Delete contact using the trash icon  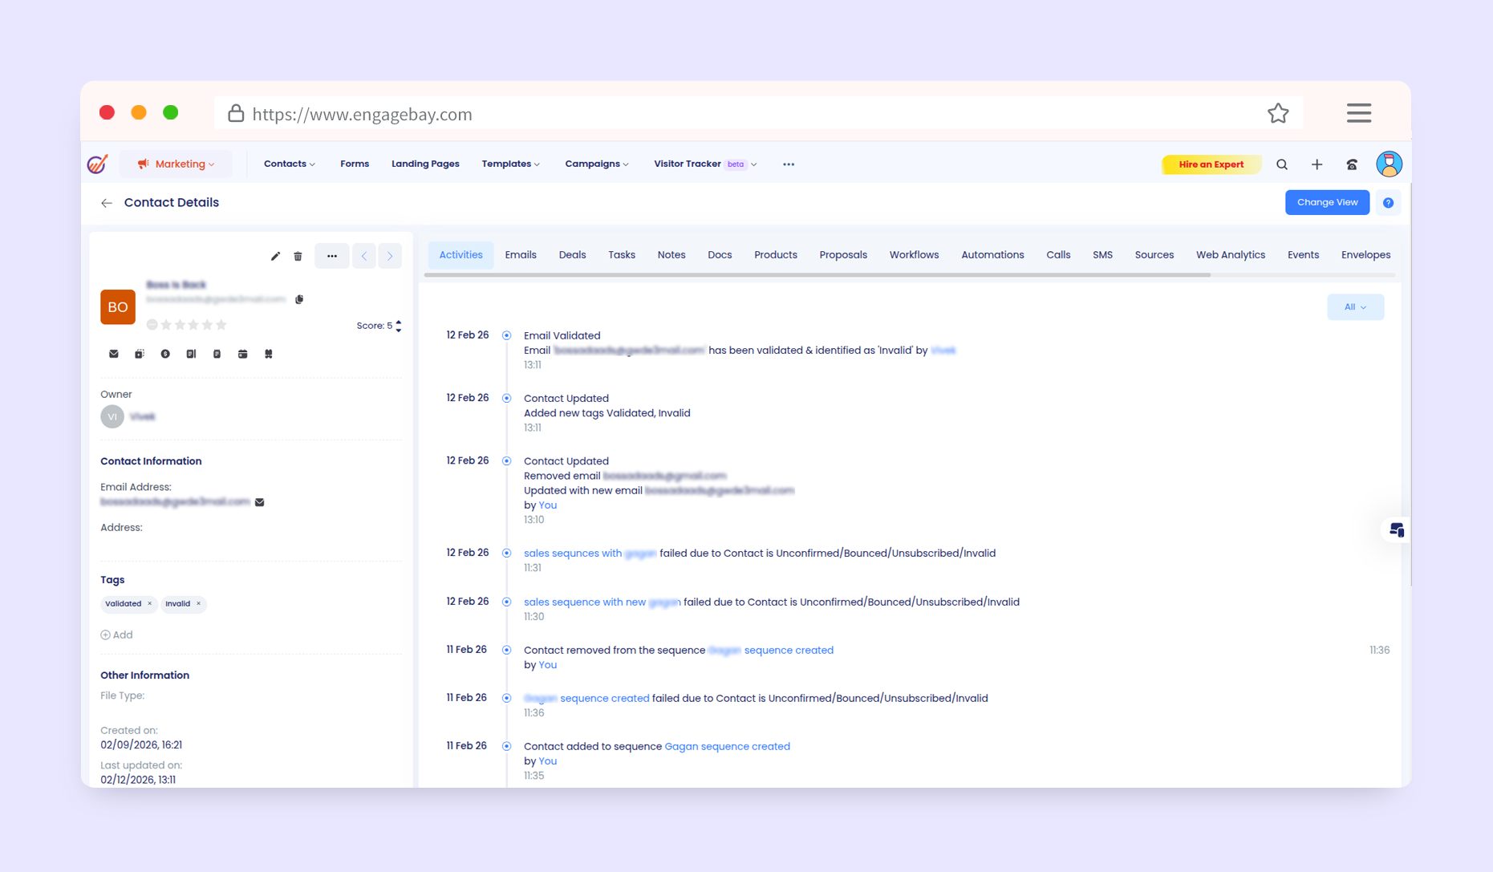(298, 256)
